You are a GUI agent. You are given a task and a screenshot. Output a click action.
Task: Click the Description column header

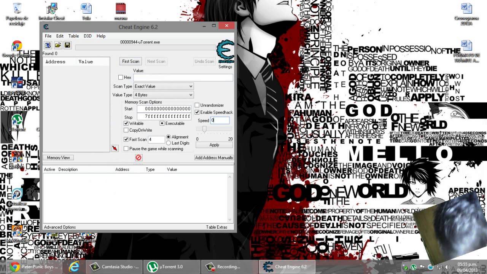pos(68,169)
